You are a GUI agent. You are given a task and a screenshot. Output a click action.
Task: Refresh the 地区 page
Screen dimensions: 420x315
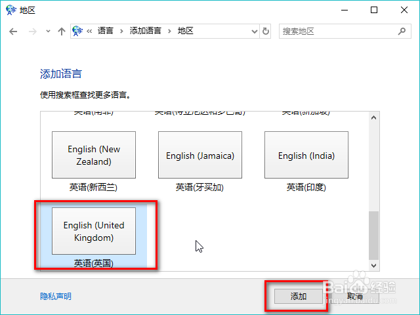[x=265, y=31]
